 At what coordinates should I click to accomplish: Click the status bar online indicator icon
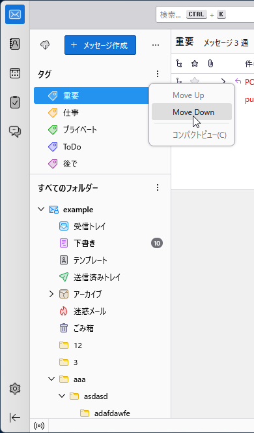point(39,426)
